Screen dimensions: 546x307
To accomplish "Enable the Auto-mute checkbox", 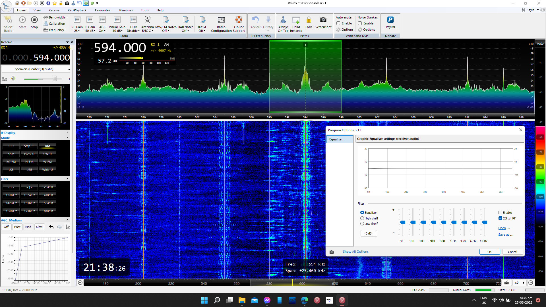I will coord(338,23).
